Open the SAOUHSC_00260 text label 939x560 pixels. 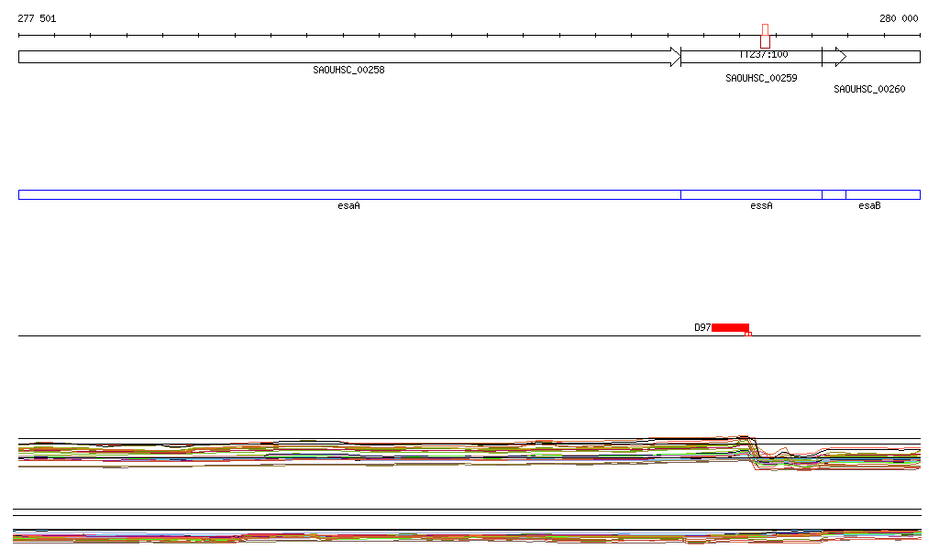(869, 90)
